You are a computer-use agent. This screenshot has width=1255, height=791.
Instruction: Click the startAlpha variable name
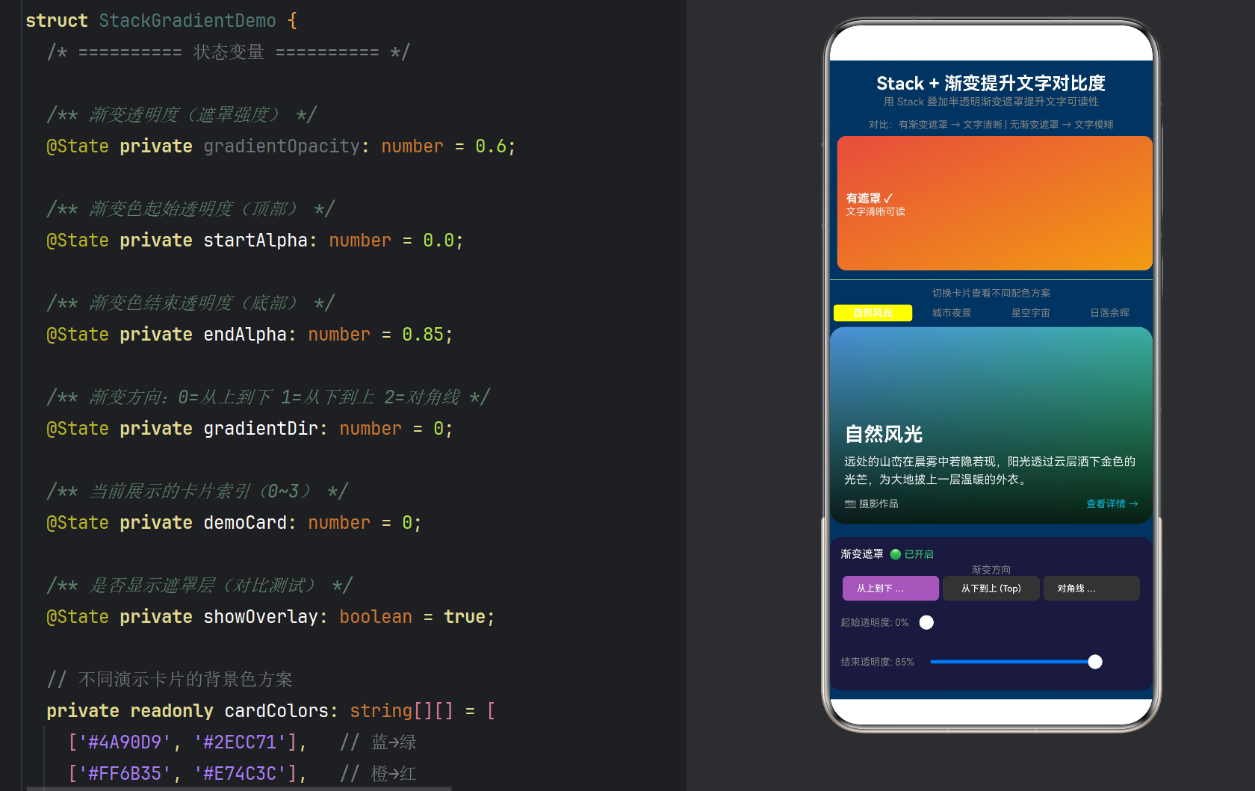pos(255,241)
